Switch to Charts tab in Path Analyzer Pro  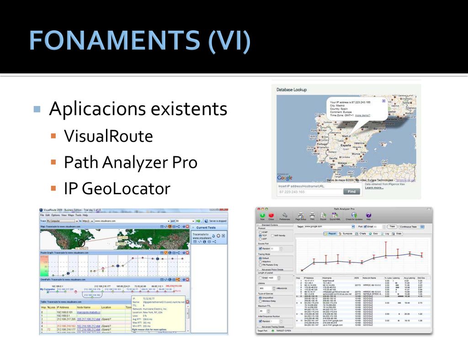[361, 234]
